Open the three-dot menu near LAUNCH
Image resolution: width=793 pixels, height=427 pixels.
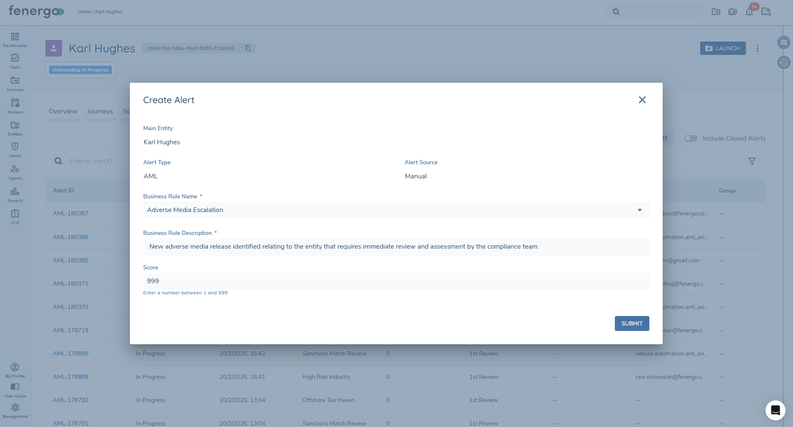(758, 48)
